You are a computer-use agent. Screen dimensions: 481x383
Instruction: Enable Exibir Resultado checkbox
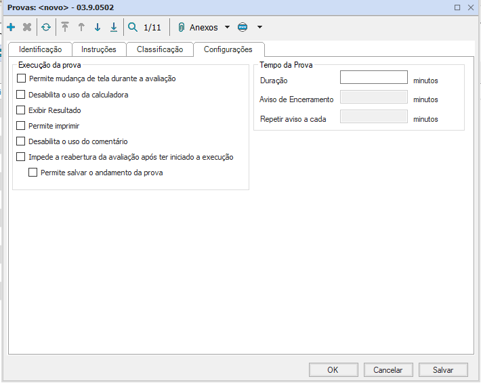21,110
